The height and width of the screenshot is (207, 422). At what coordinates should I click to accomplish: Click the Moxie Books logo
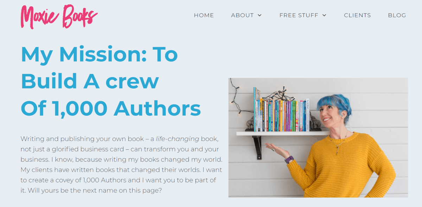coord(59,16)
